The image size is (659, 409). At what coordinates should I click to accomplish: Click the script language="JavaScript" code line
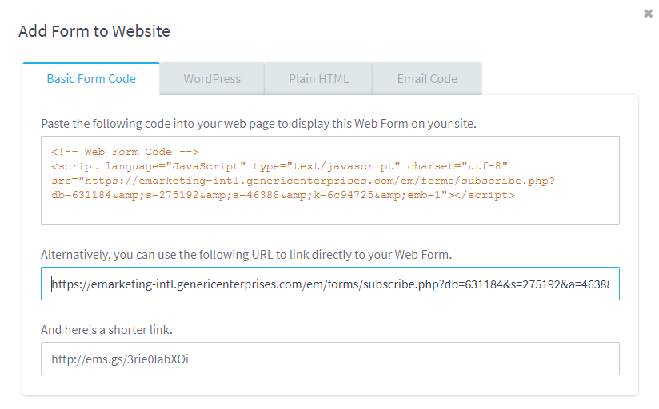(279, 166)
